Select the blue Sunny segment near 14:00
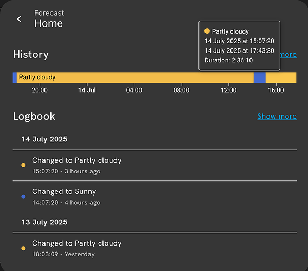The image size is (308, 271). 260,78
